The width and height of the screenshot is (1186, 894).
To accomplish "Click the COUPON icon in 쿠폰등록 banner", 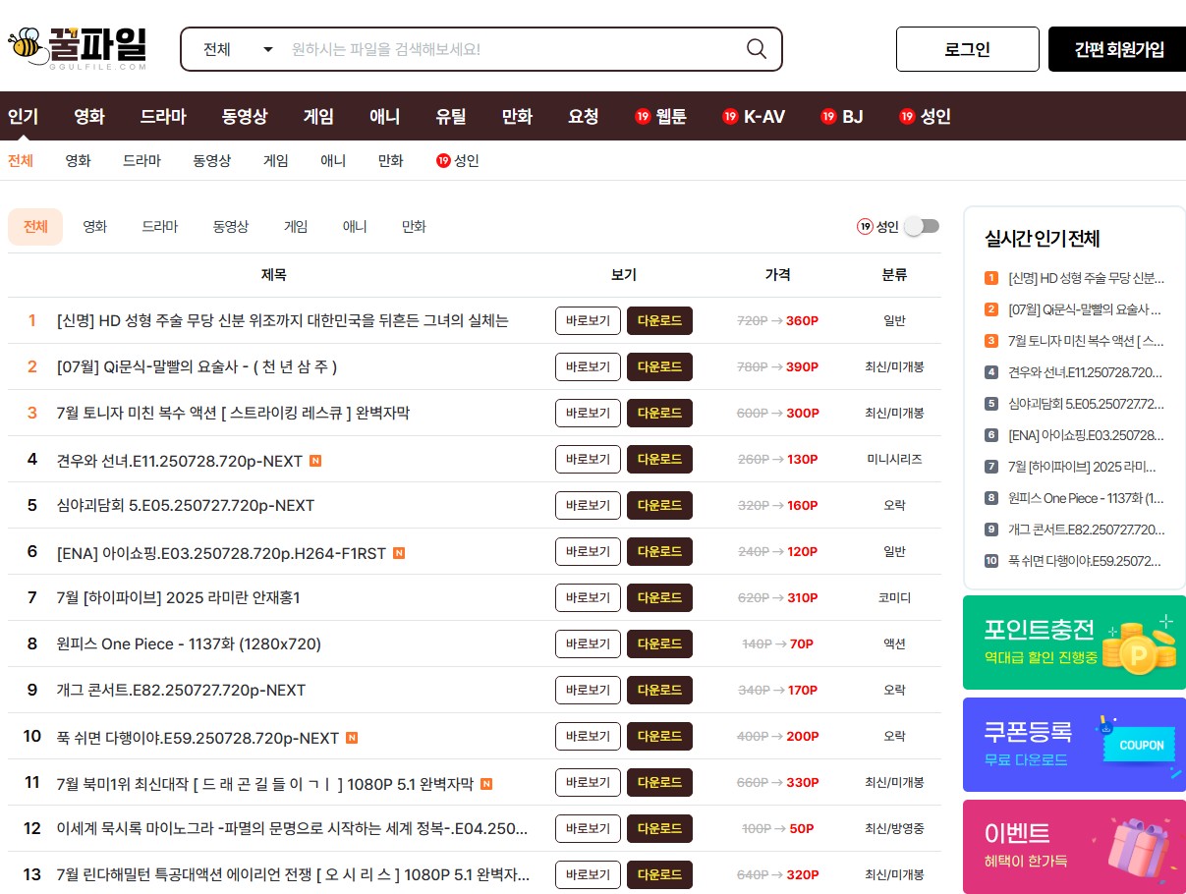I will click(x=1139, y=745).
